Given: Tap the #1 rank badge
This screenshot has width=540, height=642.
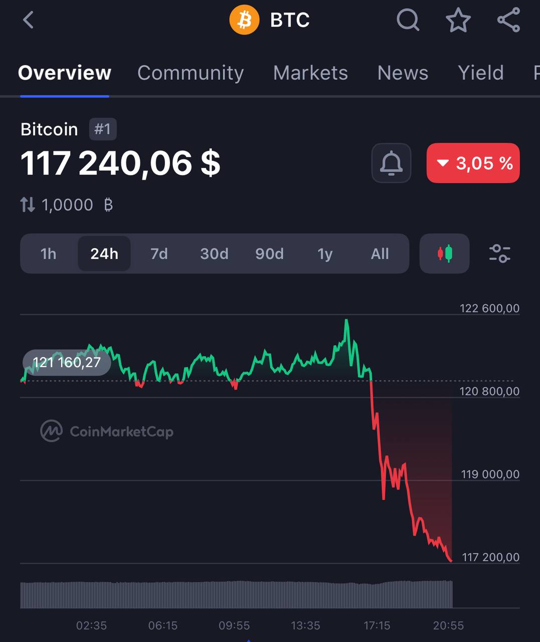Looking at the screenshot, I should pos(103,129).
